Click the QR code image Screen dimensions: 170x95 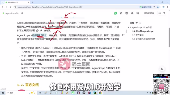click(x=161, y=87)
